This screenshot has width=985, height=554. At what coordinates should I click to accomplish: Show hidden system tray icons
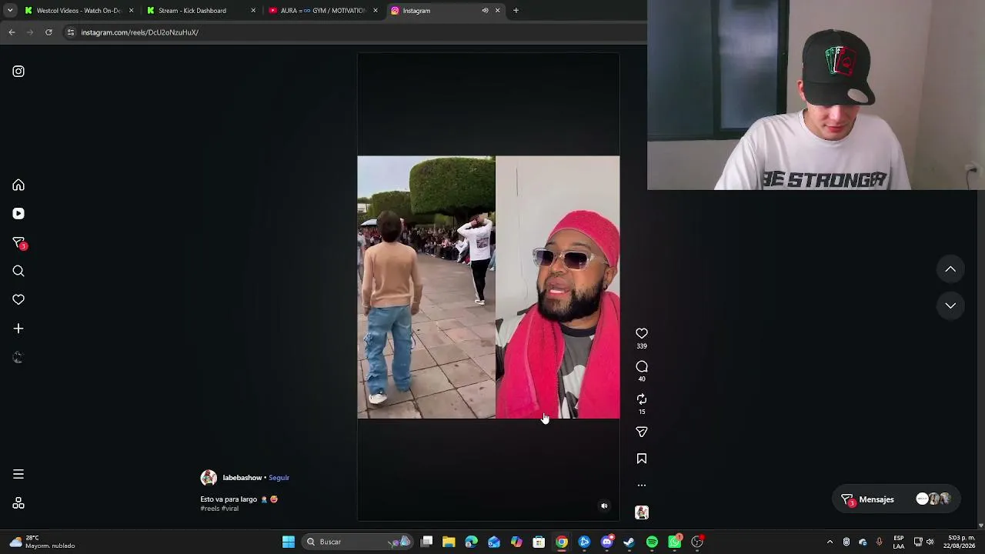pos(830,542)
